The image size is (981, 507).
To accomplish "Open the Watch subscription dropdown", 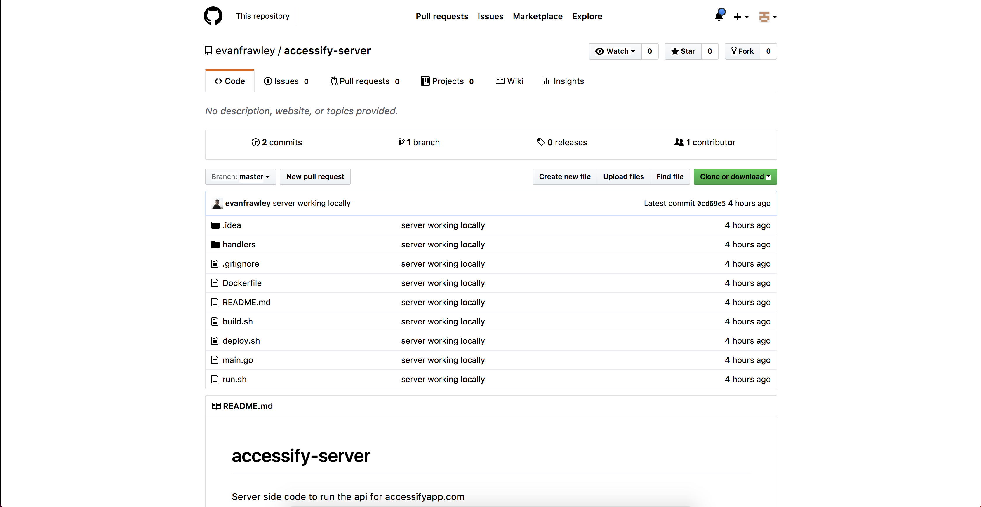I will point(615,51).
